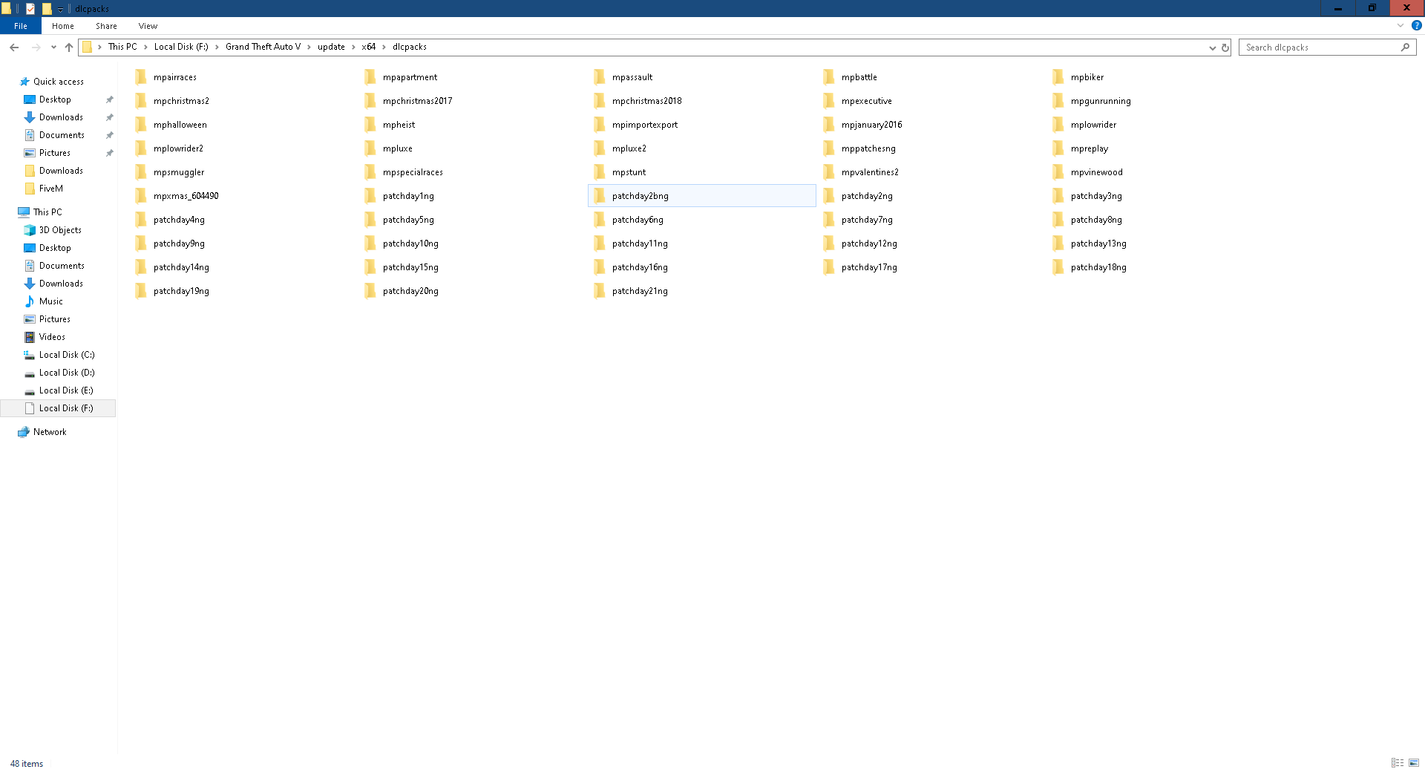Open the File menu
This screenshot has width=1425, height=772.
tap(20, 25)
